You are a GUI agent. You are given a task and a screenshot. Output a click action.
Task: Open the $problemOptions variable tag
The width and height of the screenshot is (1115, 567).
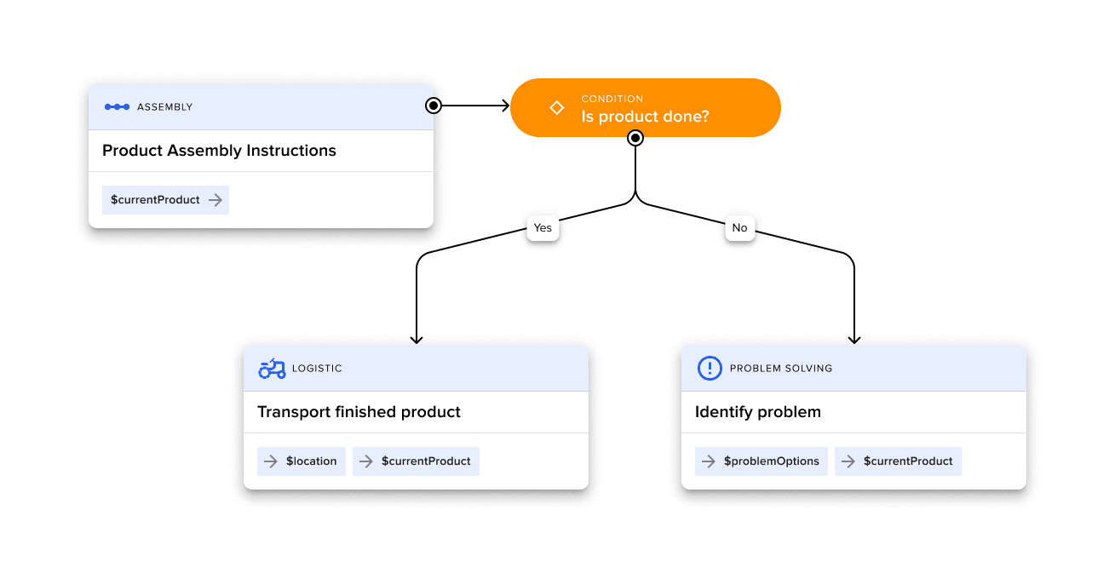(x=761, y=461)
